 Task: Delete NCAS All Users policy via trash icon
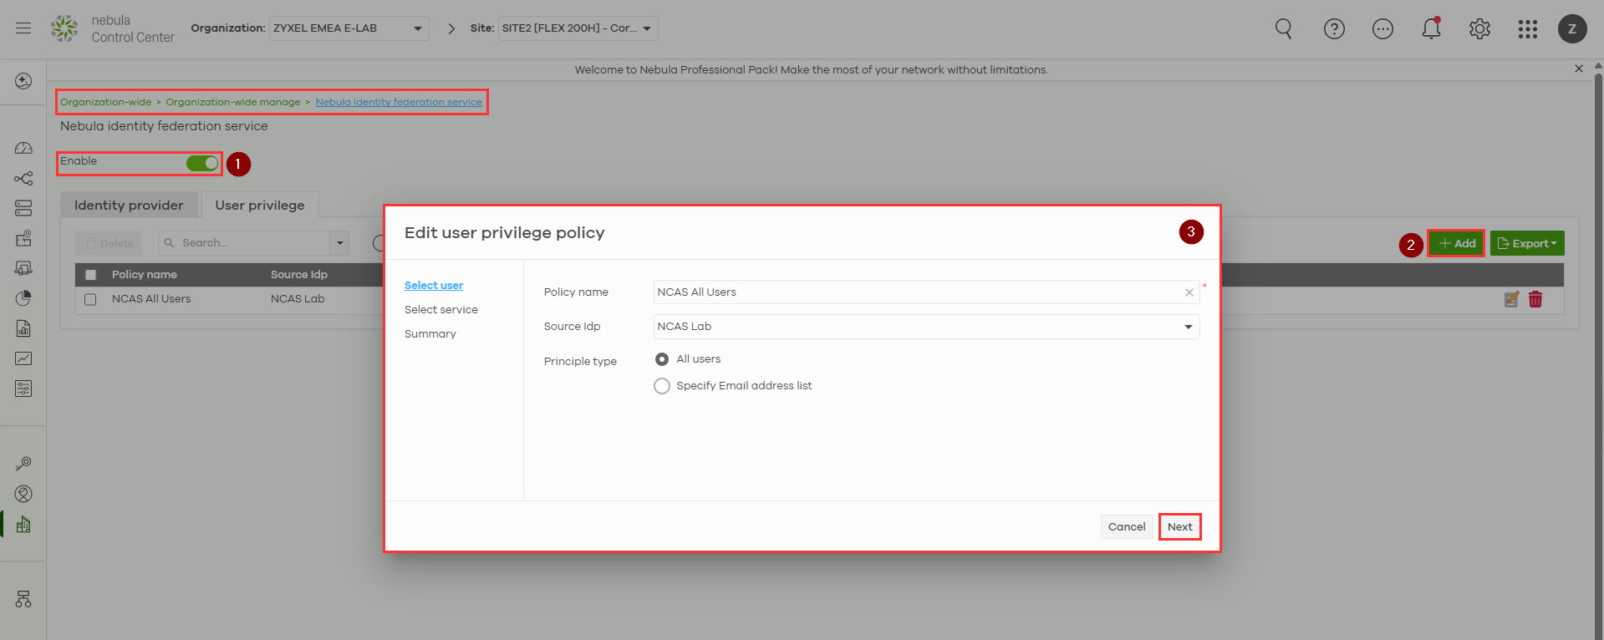[1535, 299]
